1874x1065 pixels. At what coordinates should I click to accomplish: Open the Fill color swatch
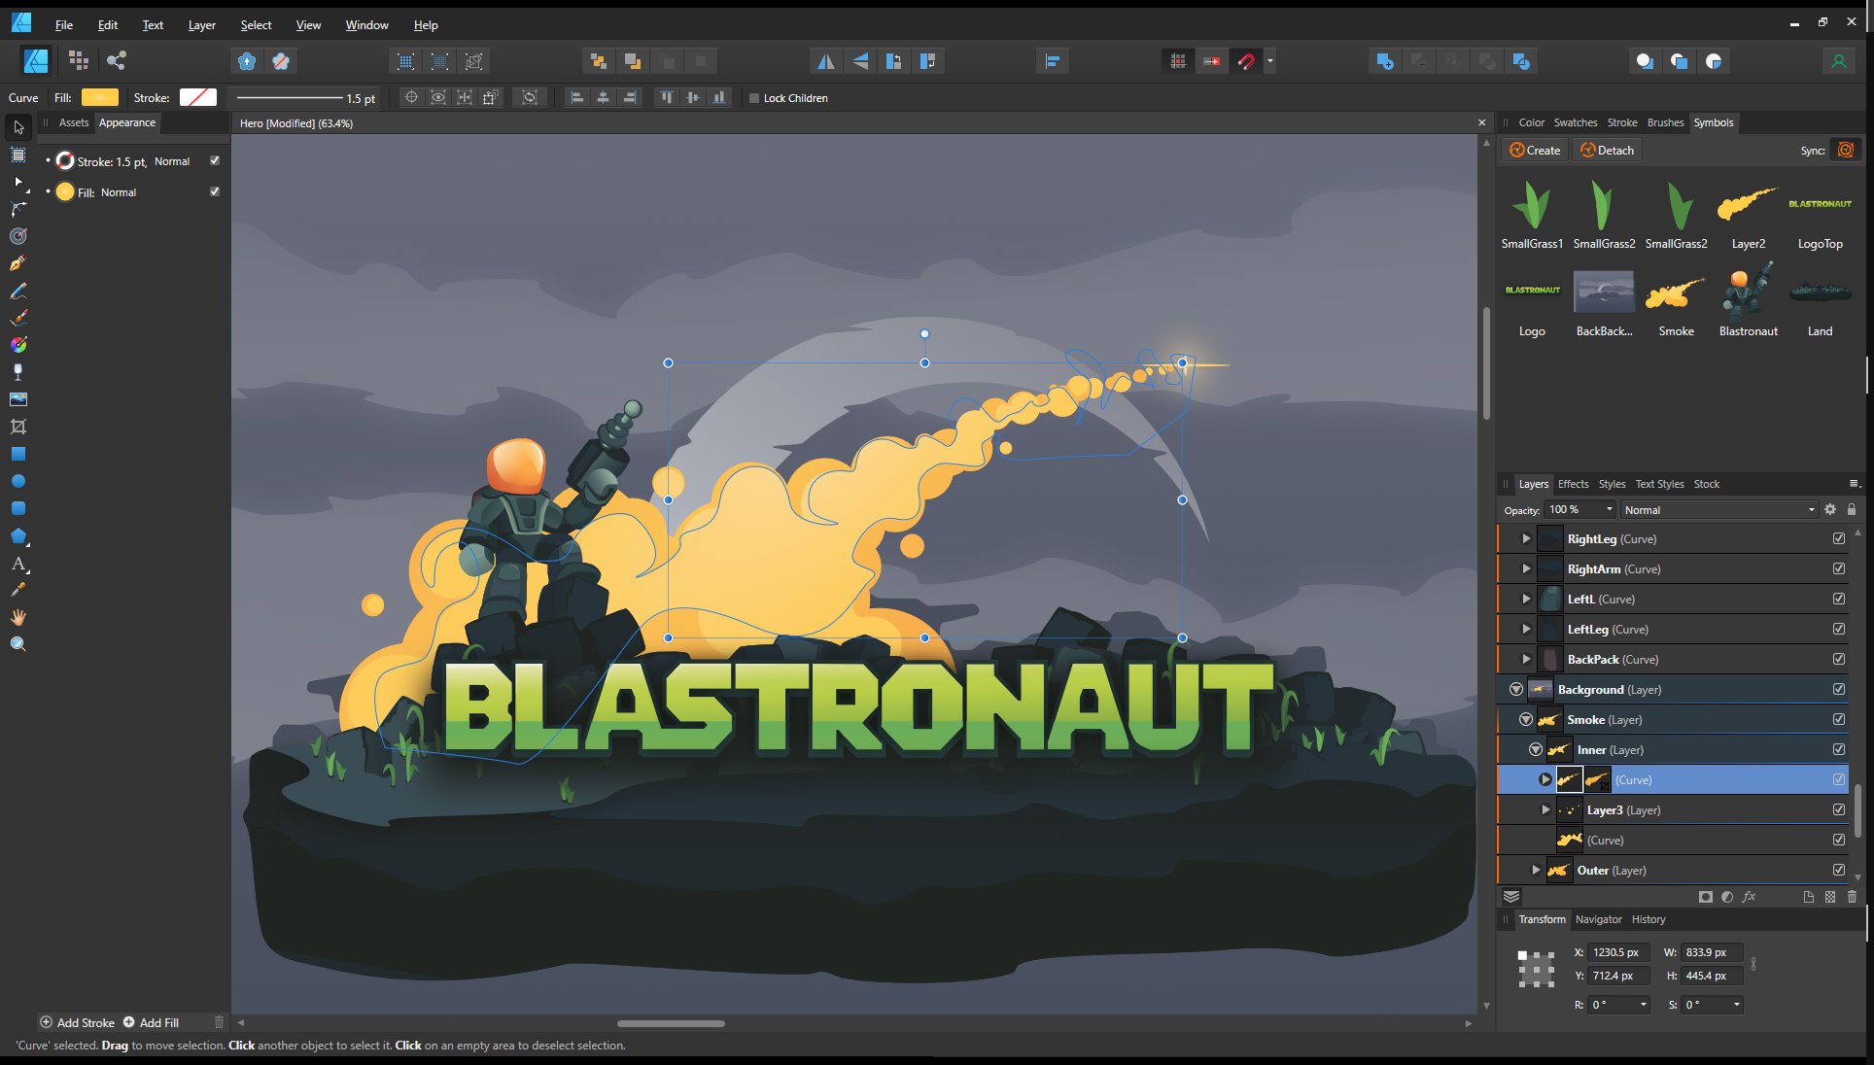pyautogui.click(x=99, y=97)
